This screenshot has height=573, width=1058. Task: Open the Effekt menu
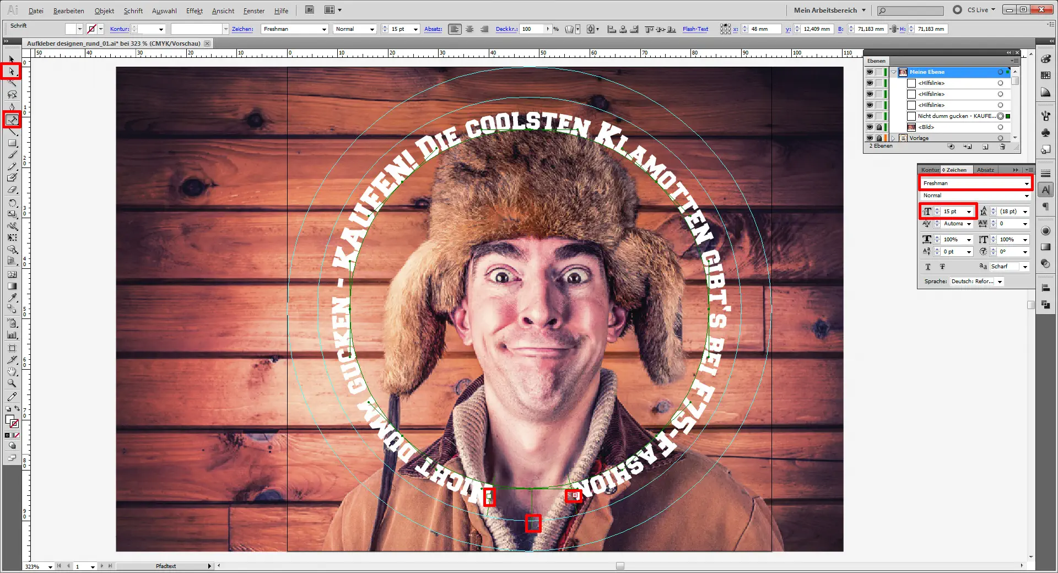pos(194,10)
